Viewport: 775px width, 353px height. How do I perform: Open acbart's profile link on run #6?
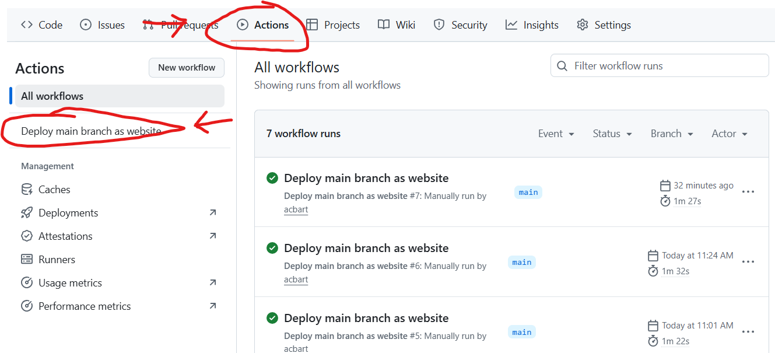click(296, 279)
